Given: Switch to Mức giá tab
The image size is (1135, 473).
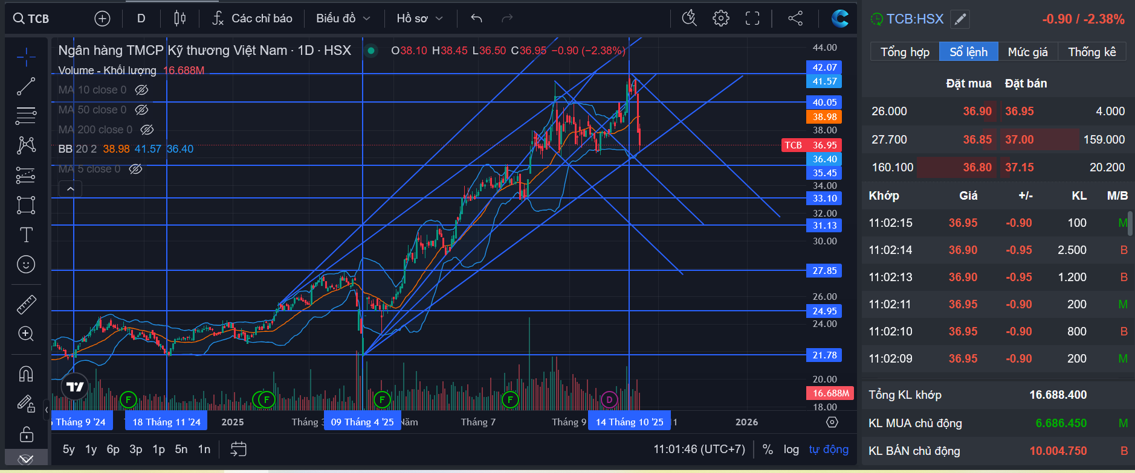Looking at the screenshot, I should click(1027, 52).
